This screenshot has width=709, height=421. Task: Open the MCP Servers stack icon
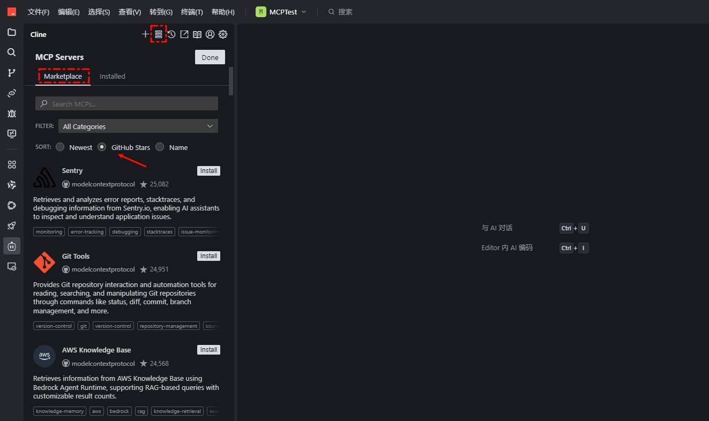coord(159,34)
